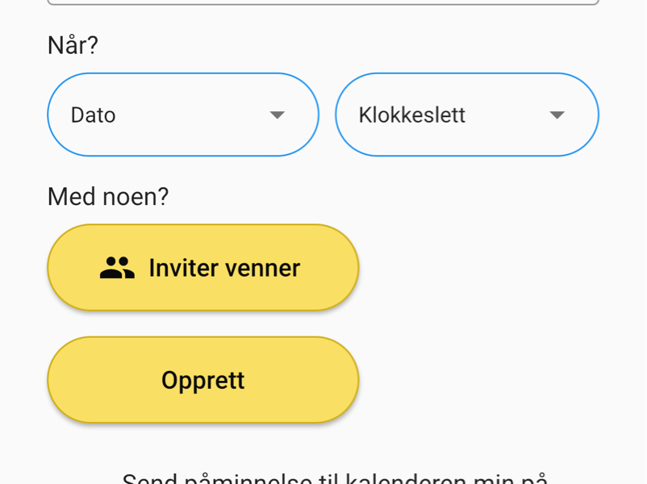This screenshot has height=484, width=647.
Task: Expand date choices with the Dato triangle
Action: [278, 115]
